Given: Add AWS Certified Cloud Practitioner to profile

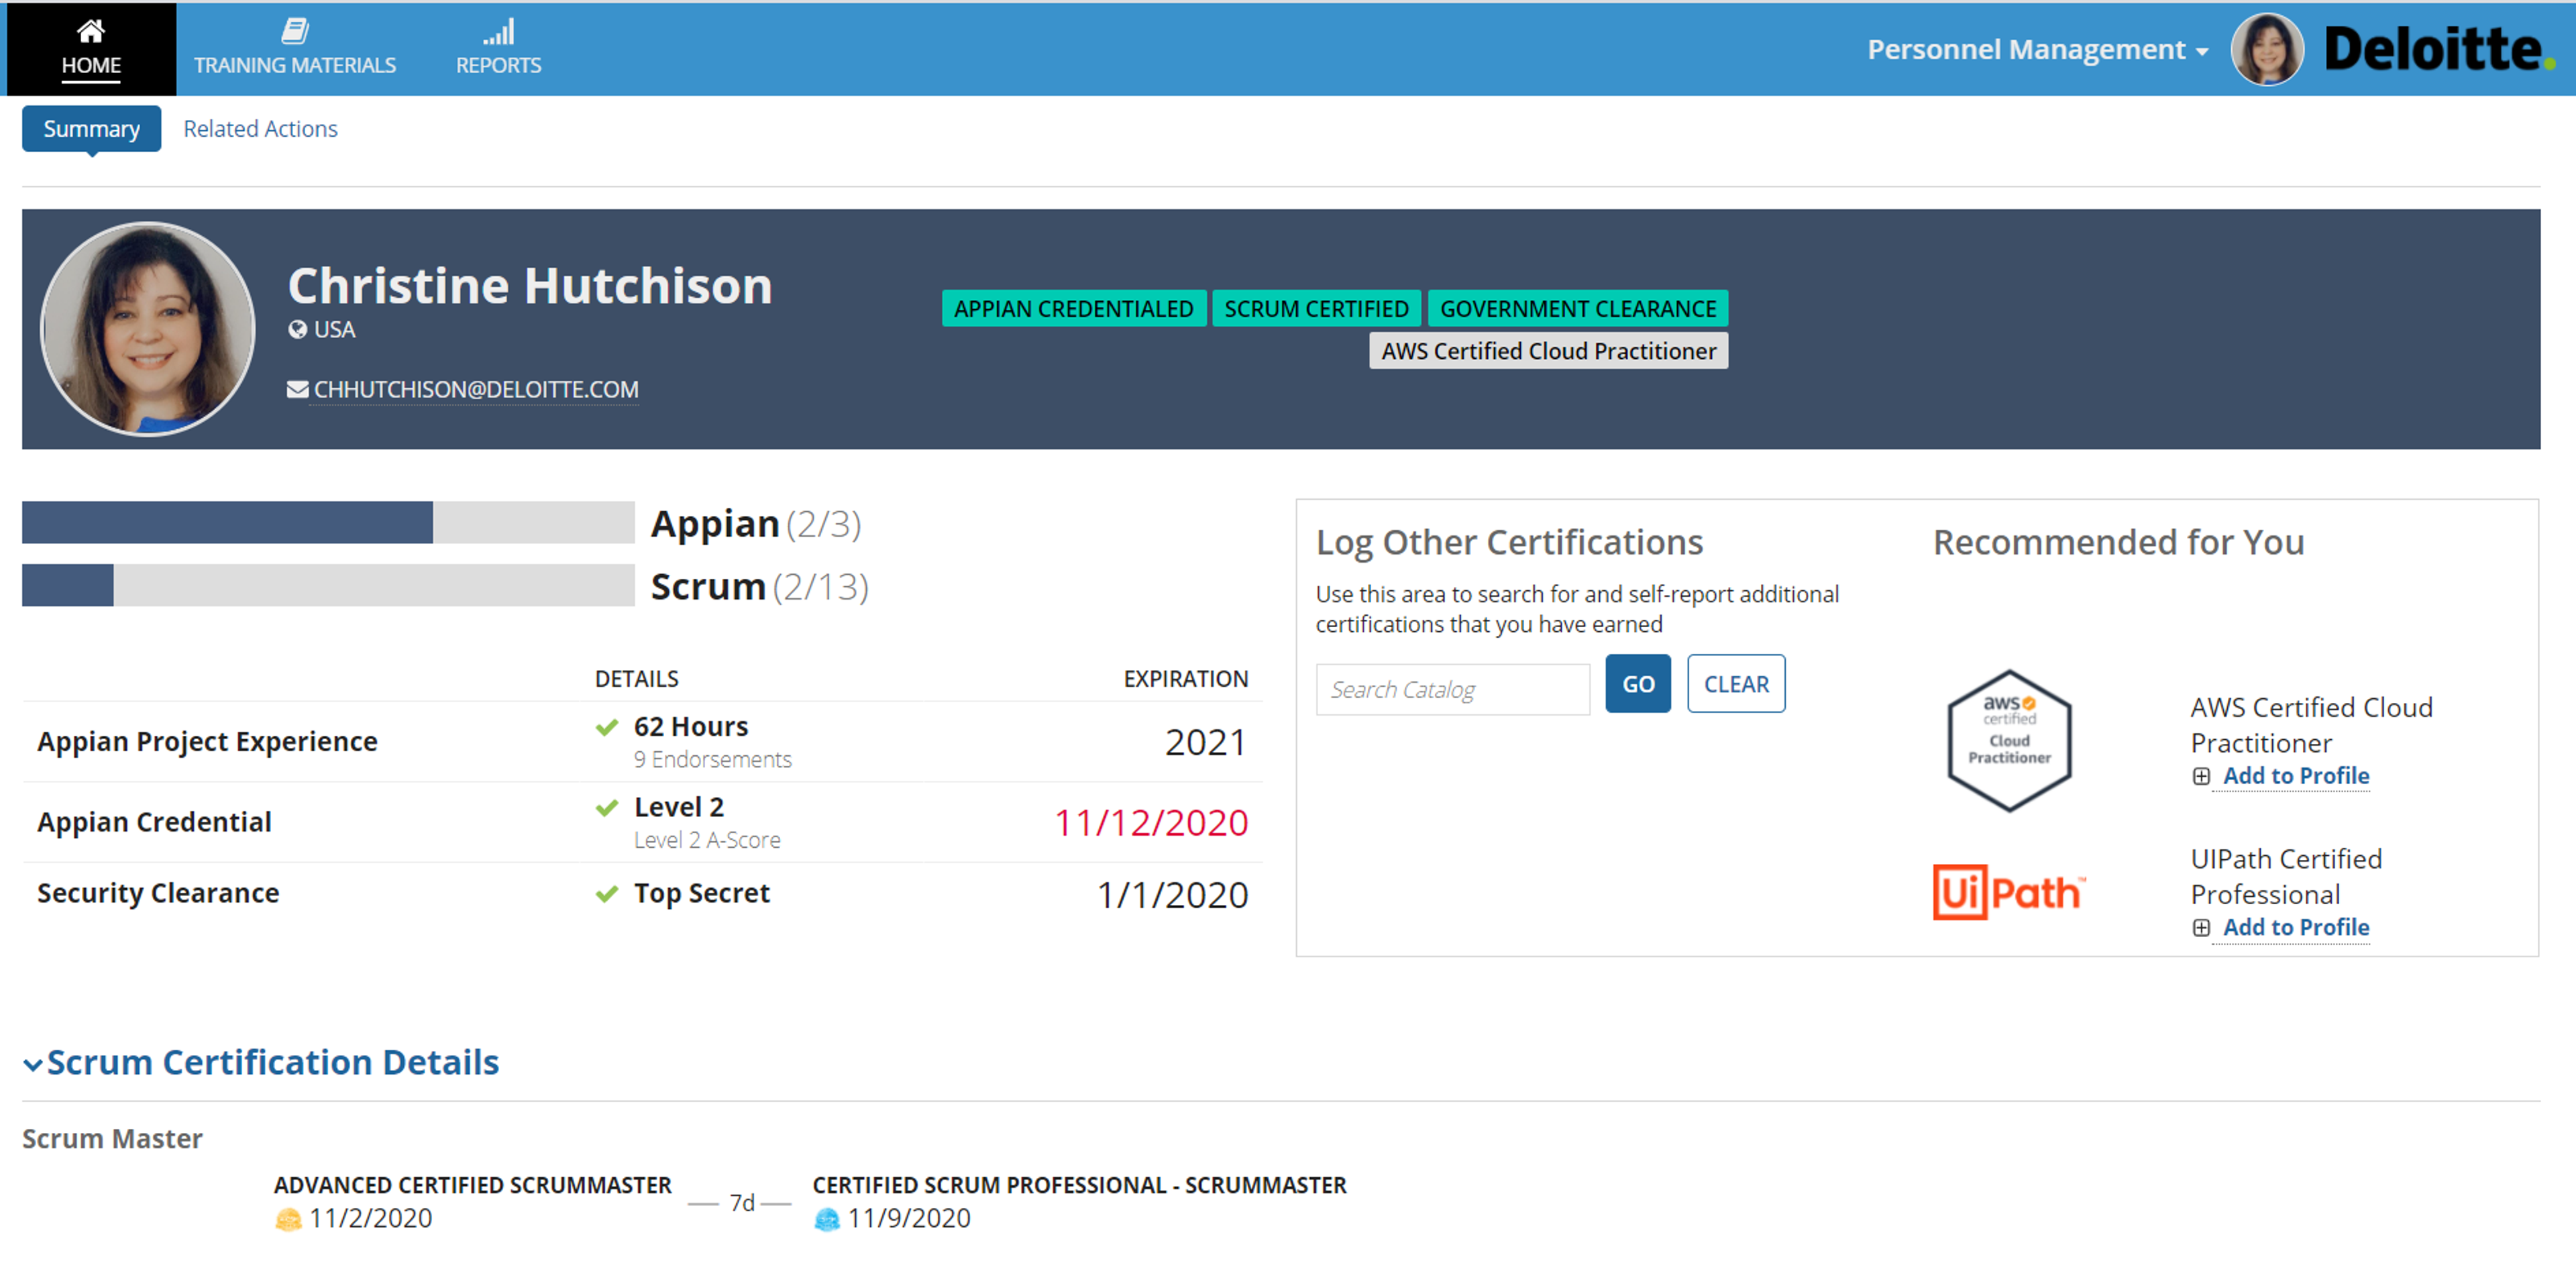Looking at the screenshot, I should coord(2295,776).
